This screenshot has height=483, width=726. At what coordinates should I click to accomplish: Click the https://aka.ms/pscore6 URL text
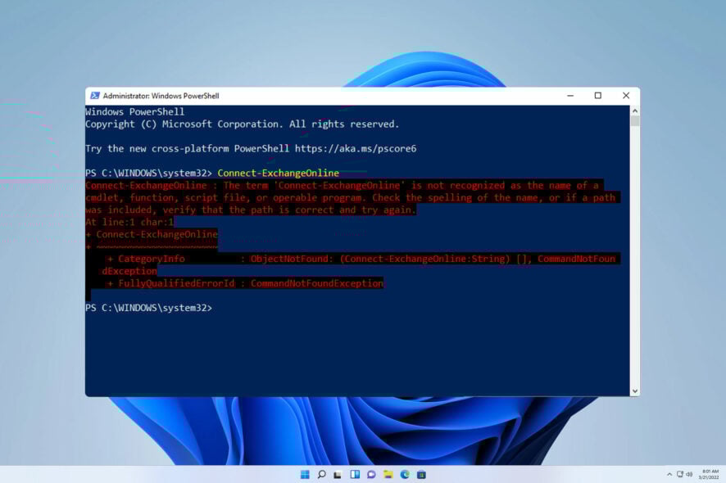(356, 148)
